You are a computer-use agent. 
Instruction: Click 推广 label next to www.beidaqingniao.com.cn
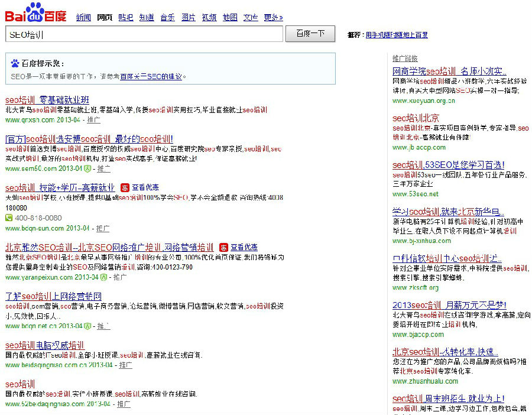tap(125, 365)
